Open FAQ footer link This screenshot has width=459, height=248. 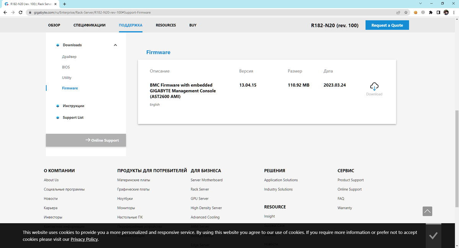coord(341,199)
